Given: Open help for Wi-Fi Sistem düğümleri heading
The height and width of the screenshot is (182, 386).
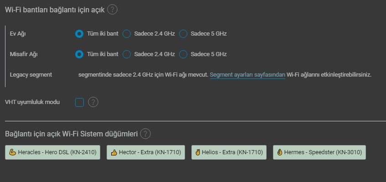Looking at the screenshot, I should [x=145, y=134].
